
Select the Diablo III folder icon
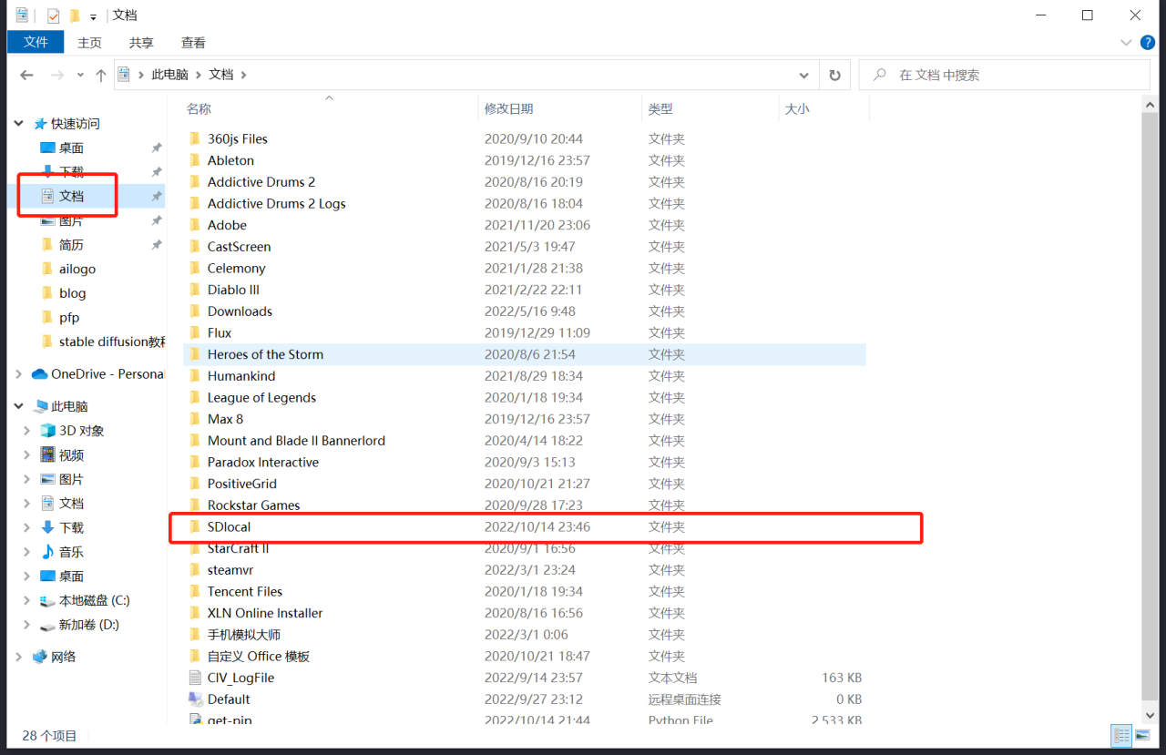pyautogui.click(x=194, y=290)
